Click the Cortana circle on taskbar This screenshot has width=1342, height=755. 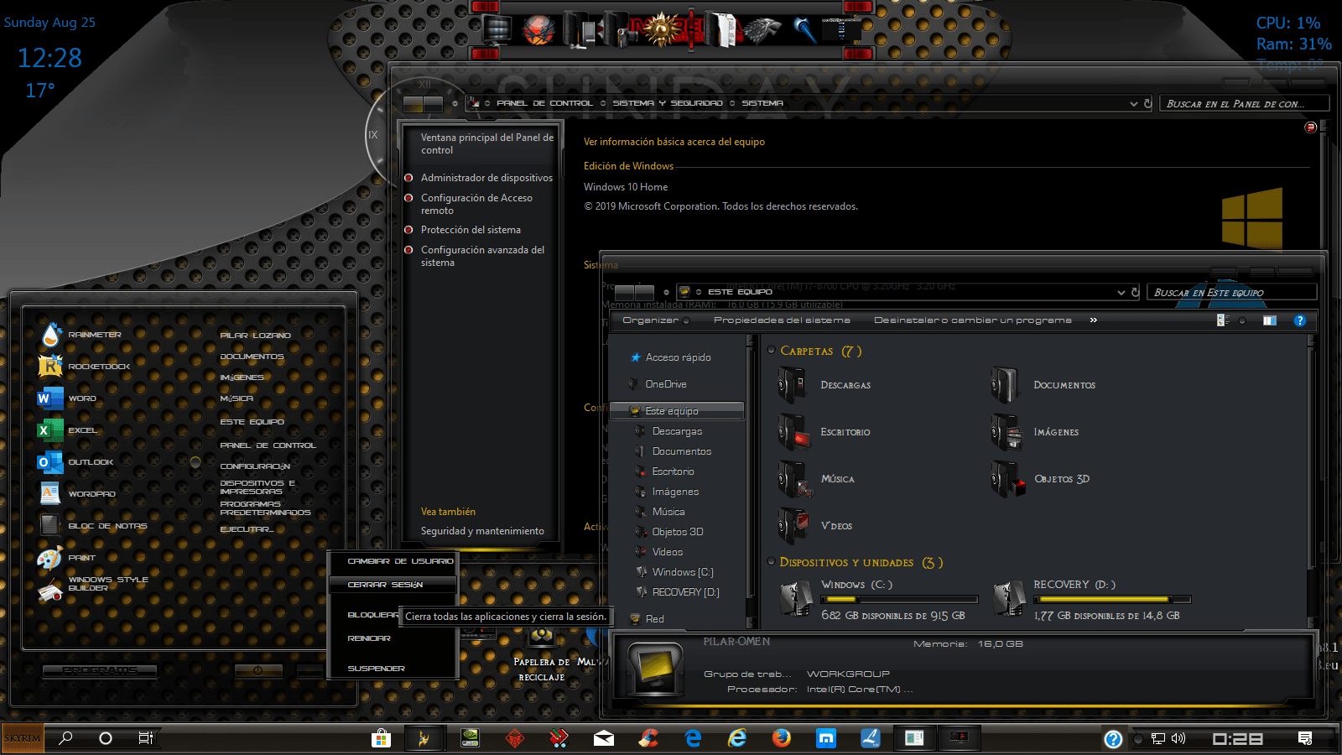(x=106, y=738)
